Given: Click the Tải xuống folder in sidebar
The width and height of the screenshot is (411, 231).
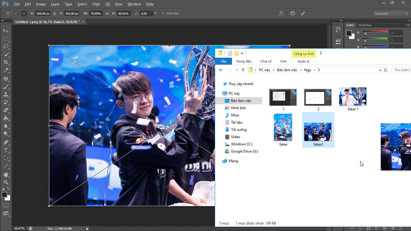Looking at the screenshot, I should point(239,130).
